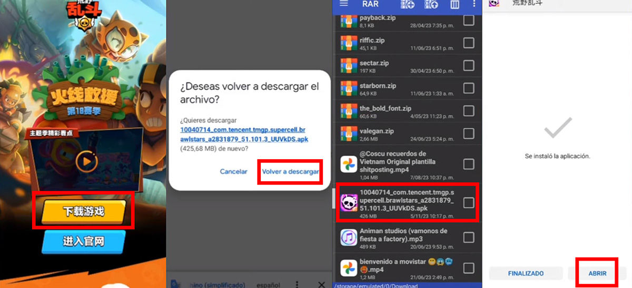Close the translation bar with the X
This screenshot has height=288, width=632.
point(322,284)
